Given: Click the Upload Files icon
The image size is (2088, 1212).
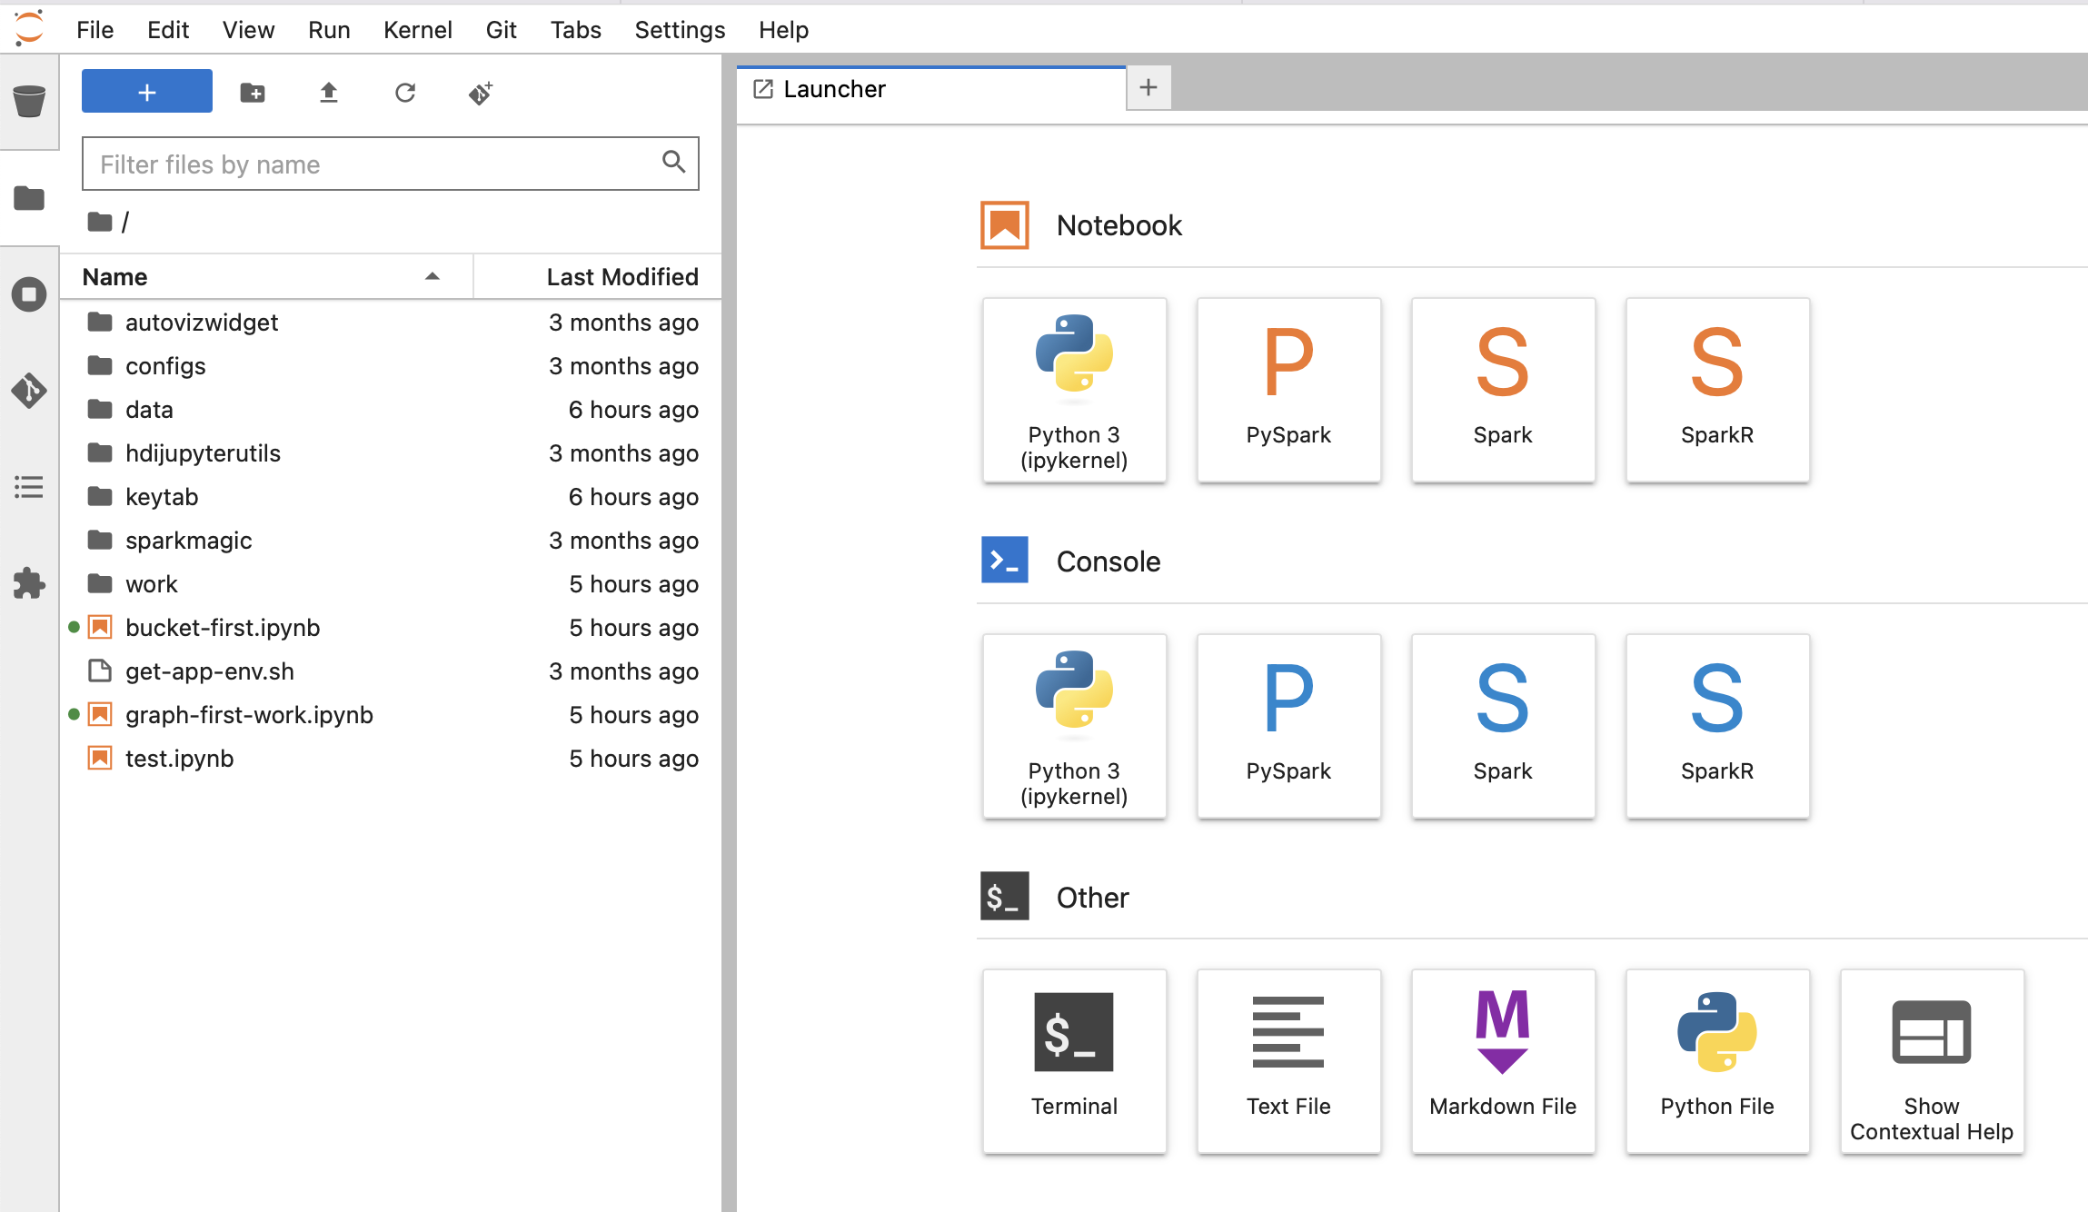Looking at the screenshot, I should [x=329, y=93].
